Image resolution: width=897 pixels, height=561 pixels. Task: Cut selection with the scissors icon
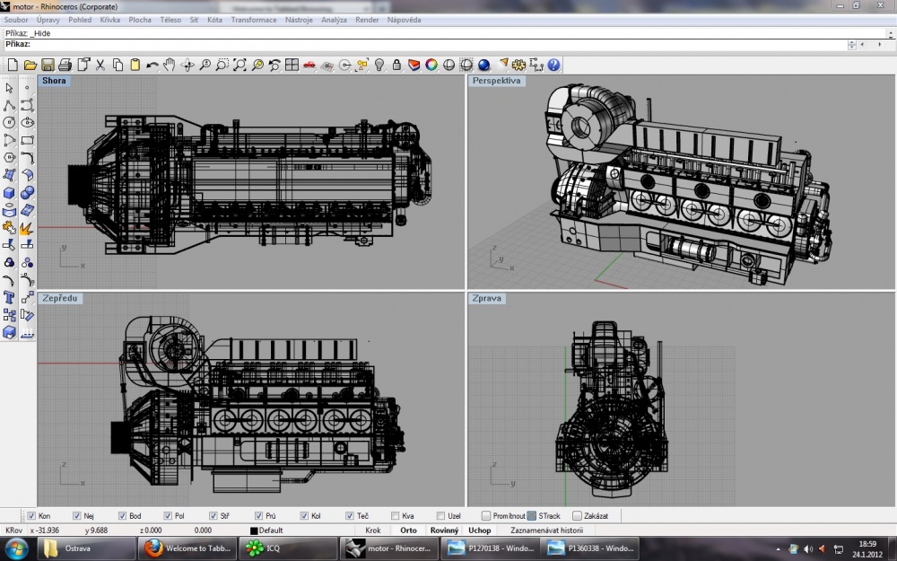[x=100, y=65]
